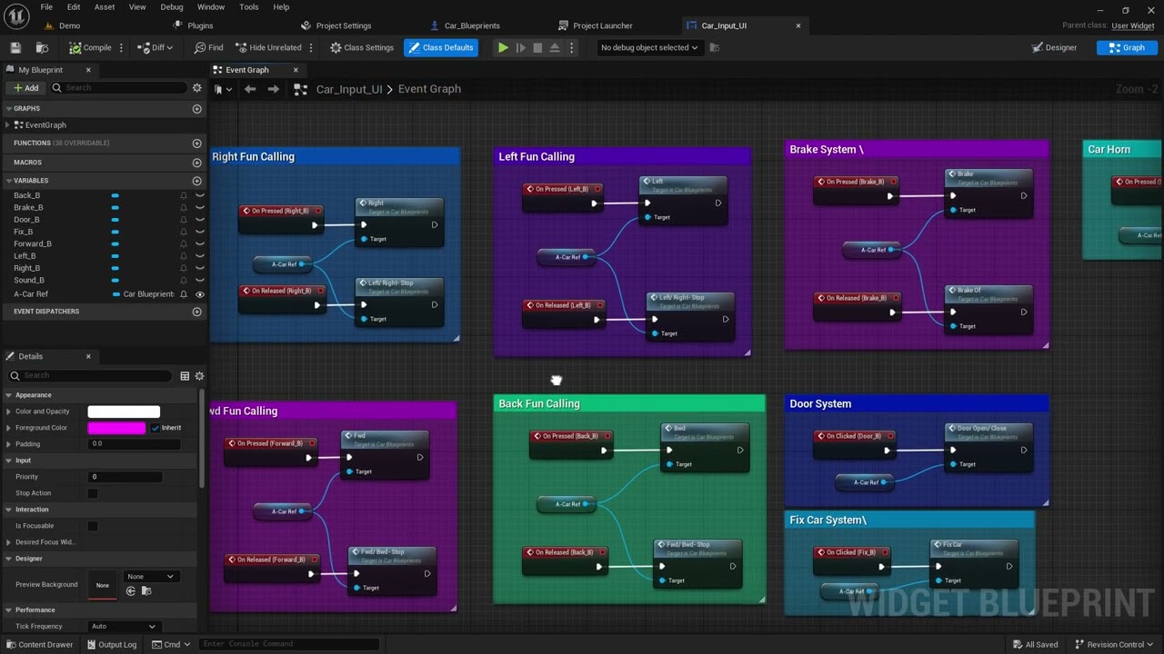
Task: Toggle visibility eye for Back_B variable
Action: coord(200,195)
